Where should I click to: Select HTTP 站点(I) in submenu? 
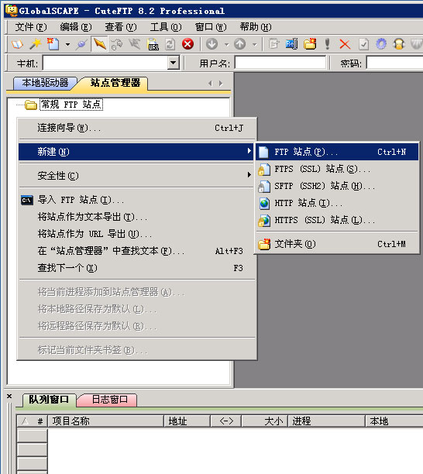337,203
